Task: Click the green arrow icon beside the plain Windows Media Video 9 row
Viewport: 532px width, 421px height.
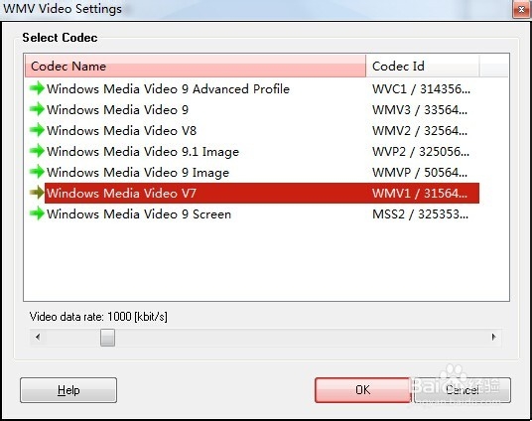Action: pos(37,109)
